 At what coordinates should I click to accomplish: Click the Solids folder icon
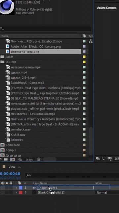[2, 57]
